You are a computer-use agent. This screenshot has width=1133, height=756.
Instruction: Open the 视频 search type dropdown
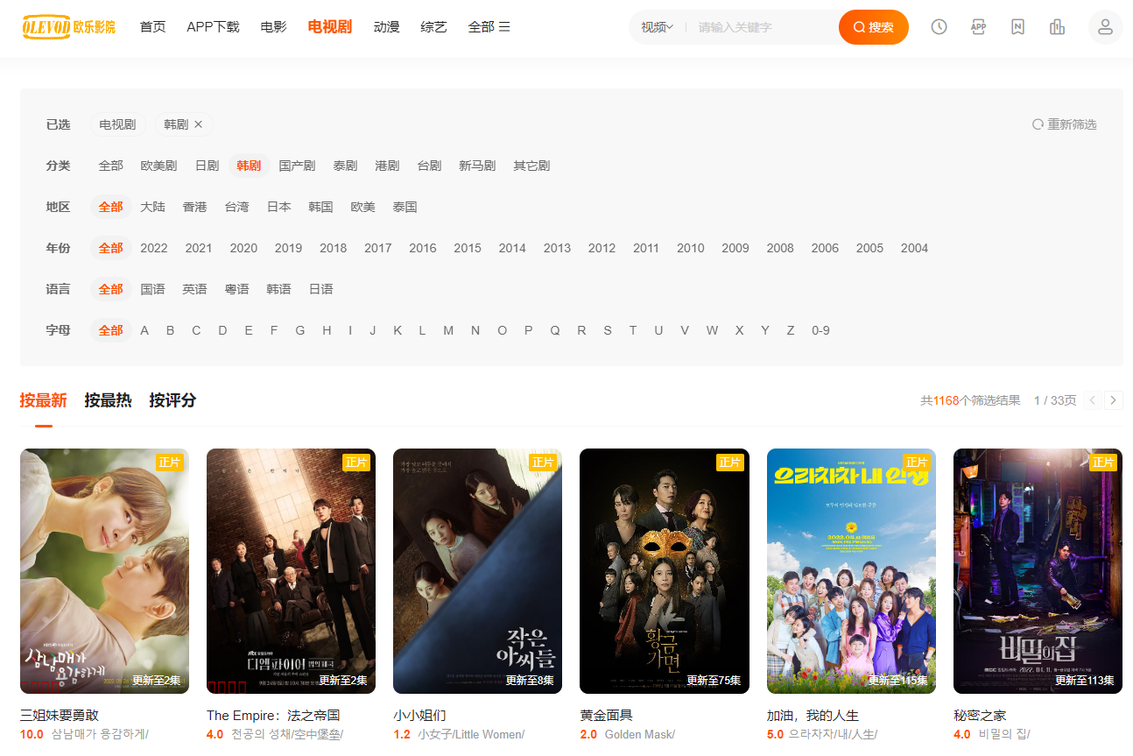[x=657, y=27]
